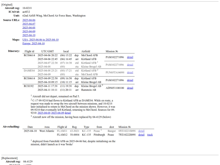Open detail for FLAM11 refuelling mission
Screen dimensions: 220x165
point(141,131)
